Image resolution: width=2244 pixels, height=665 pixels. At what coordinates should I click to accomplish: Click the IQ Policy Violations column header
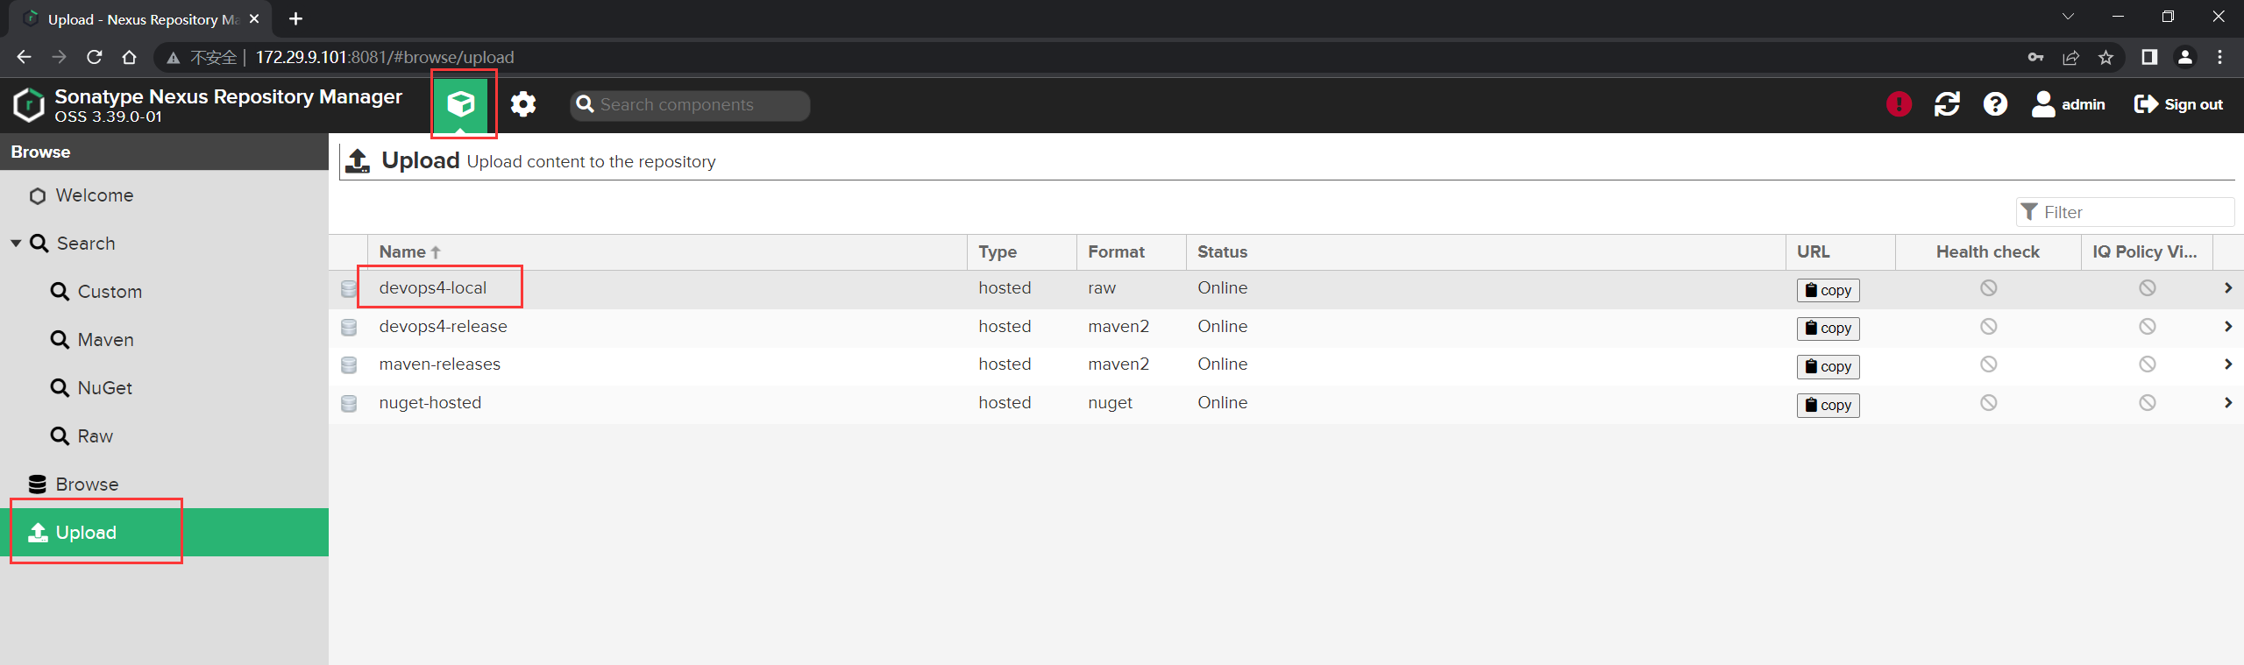2145,252
